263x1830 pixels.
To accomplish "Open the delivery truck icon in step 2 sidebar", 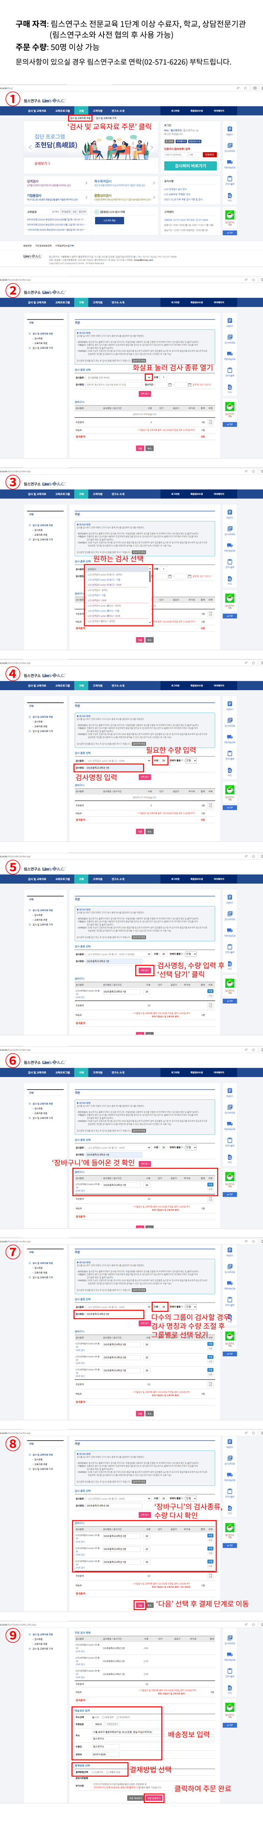I will (230, 354).
